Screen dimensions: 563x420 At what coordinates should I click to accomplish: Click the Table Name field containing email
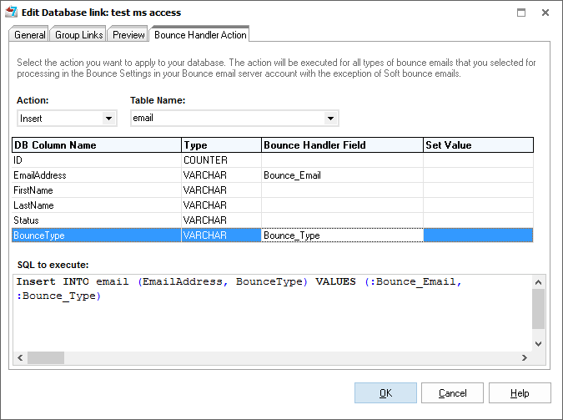[x=234, y=118]
